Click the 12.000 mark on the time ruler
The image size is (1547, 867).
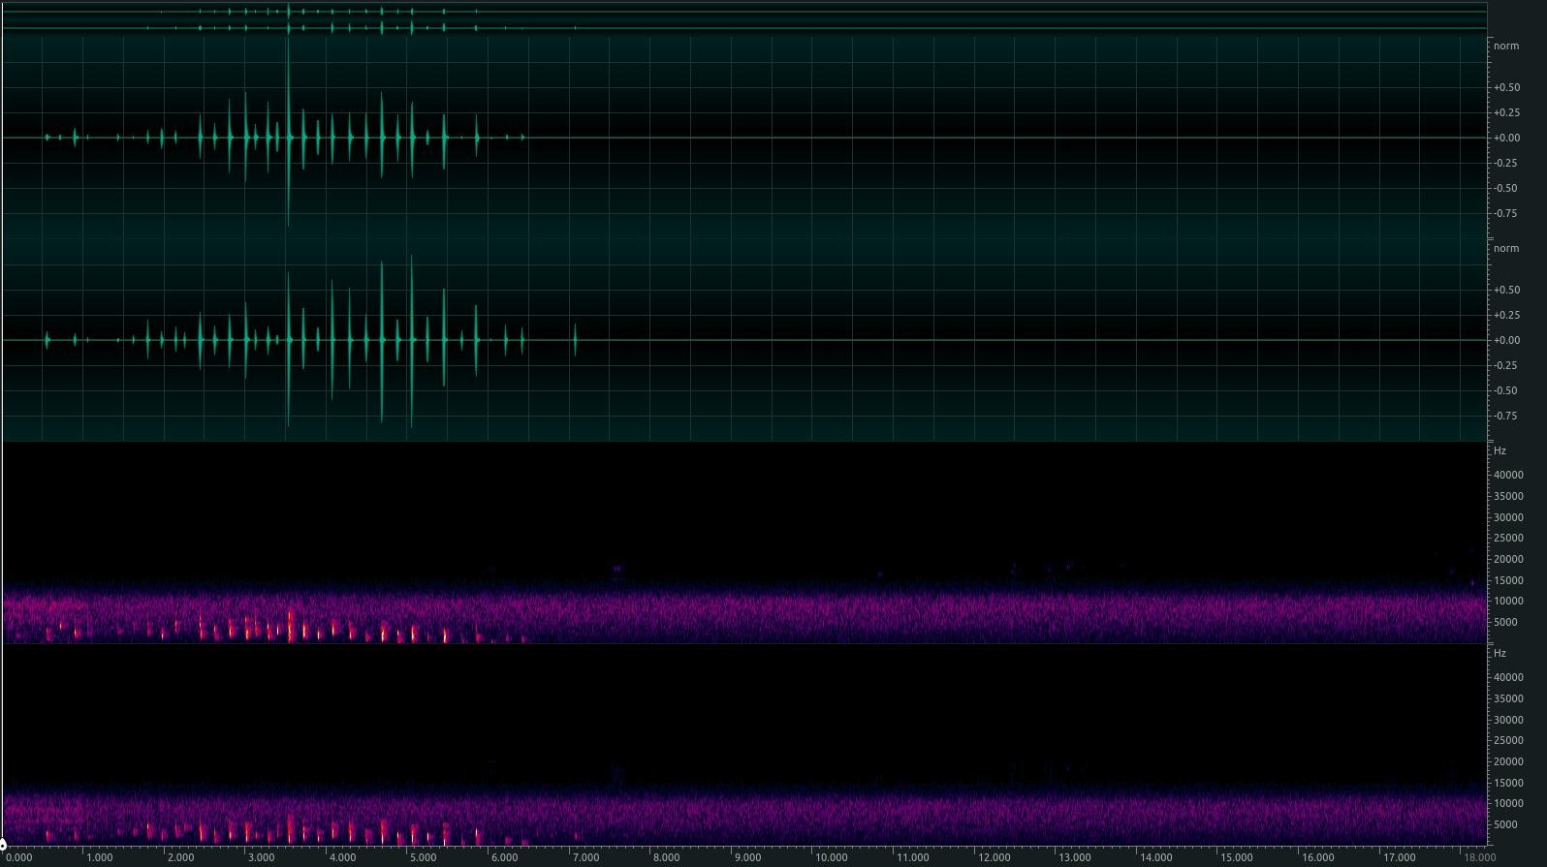click(994, 857)
